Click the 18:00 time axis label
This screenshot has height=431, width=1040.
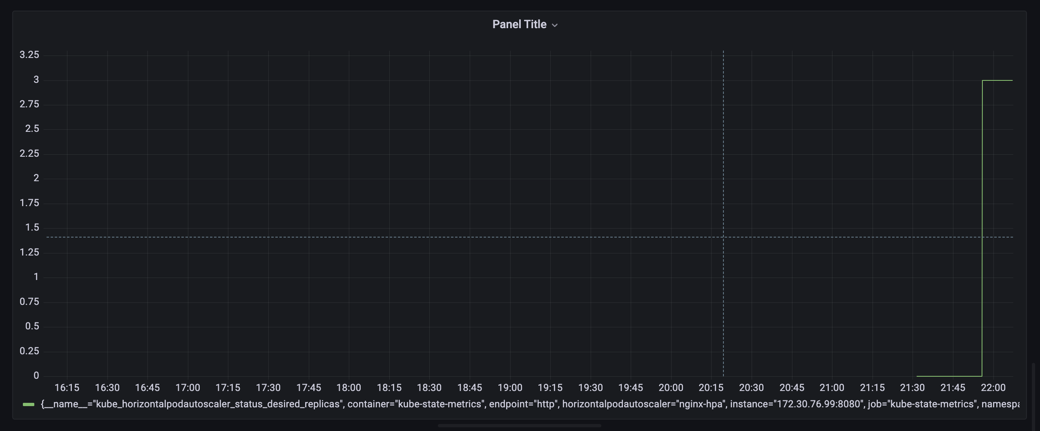[x=348, y=387]
